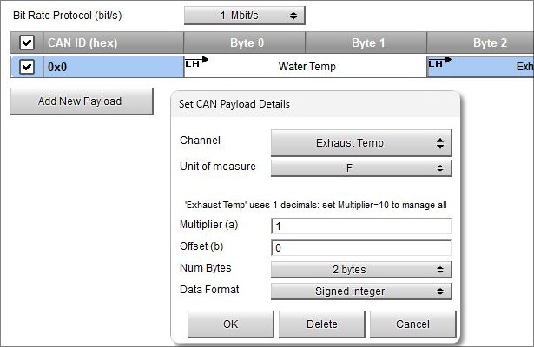The image size is (534, 347).
Task: Click the CAN ID (hex) column header
Action: tap(113, 43)
